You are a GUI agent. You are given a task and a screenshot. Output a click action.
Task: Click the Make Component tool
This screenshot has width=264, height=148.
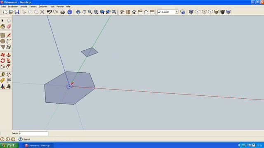pyautogui.click(x=9, y=21)
